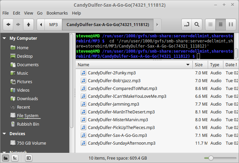The width and height of the screenshot is (239, 163).
Task: Go back using the left arrow button
Action: (8, 24)
